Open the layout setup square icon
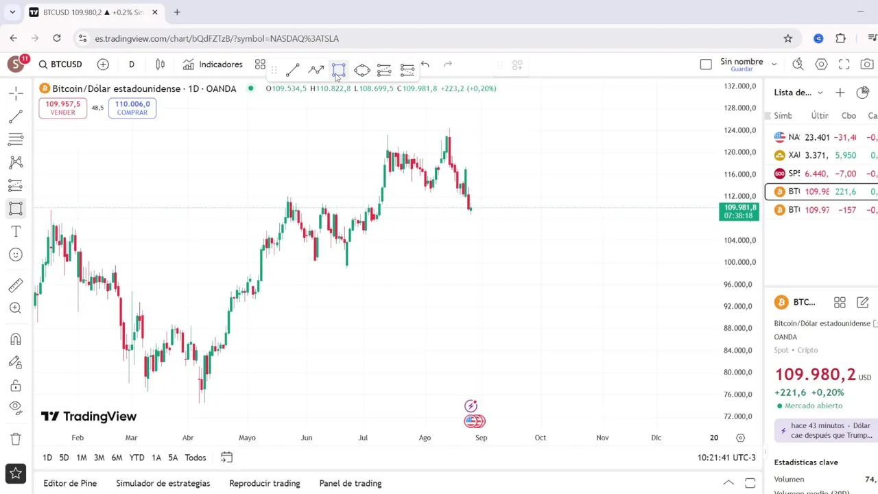Screen dimensions: 878x494 [706, 64]
